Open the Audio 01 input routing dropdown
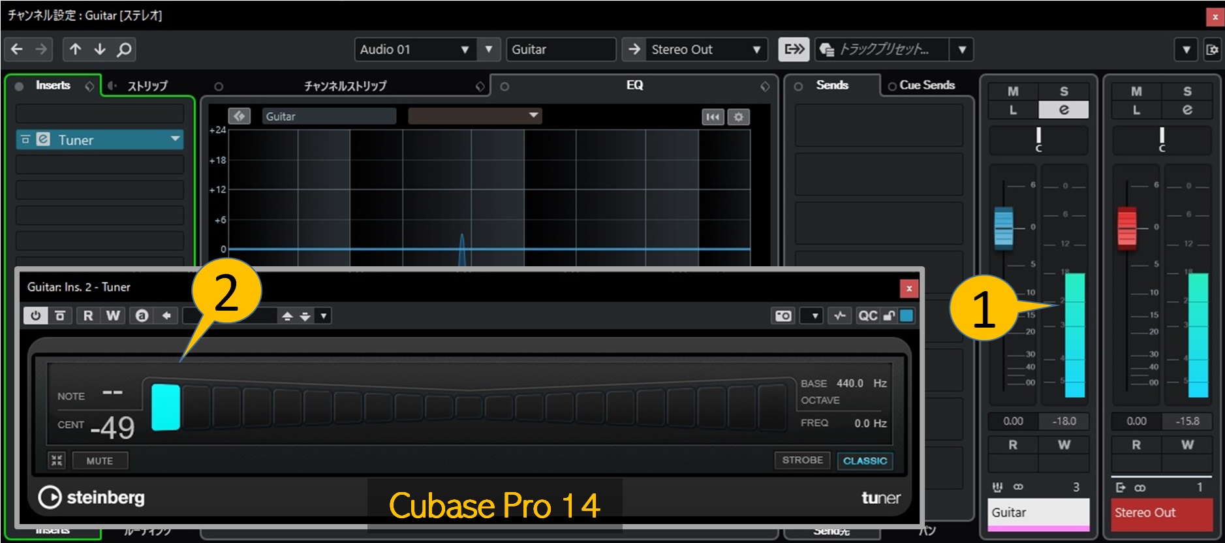Screen dimensions: 1225x543 (415, 50)
